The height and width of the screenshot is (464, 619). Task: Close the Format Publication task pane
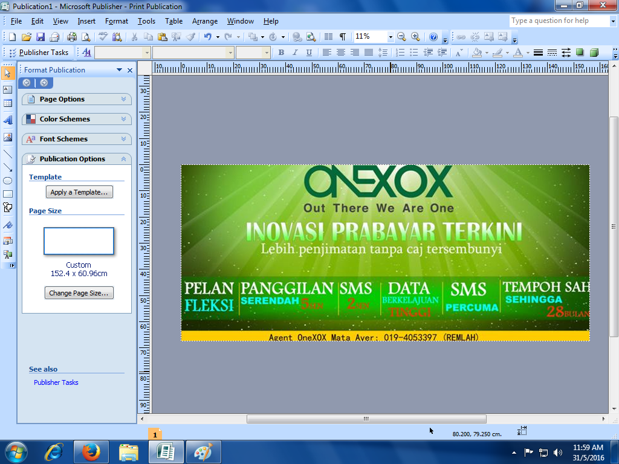tap(130, 70)
